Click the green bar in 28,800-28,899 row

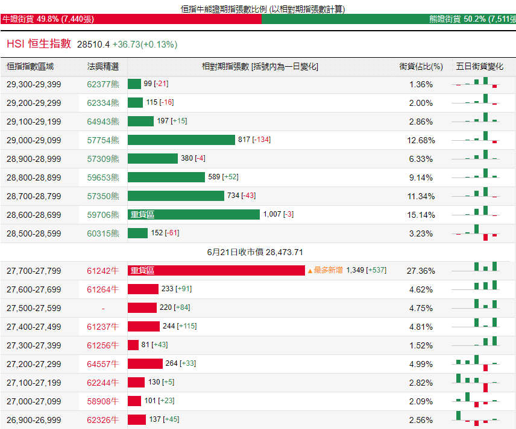click(166, 177)
